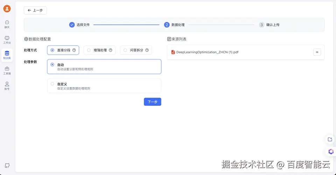This screenshot has height=175, width=336.
Task: Click the 处理方式 label
Action: 30,50
